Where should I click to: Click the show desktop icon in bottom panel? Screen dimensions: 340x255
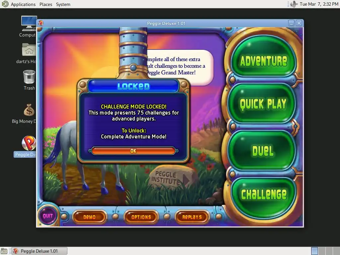point(4,251)
